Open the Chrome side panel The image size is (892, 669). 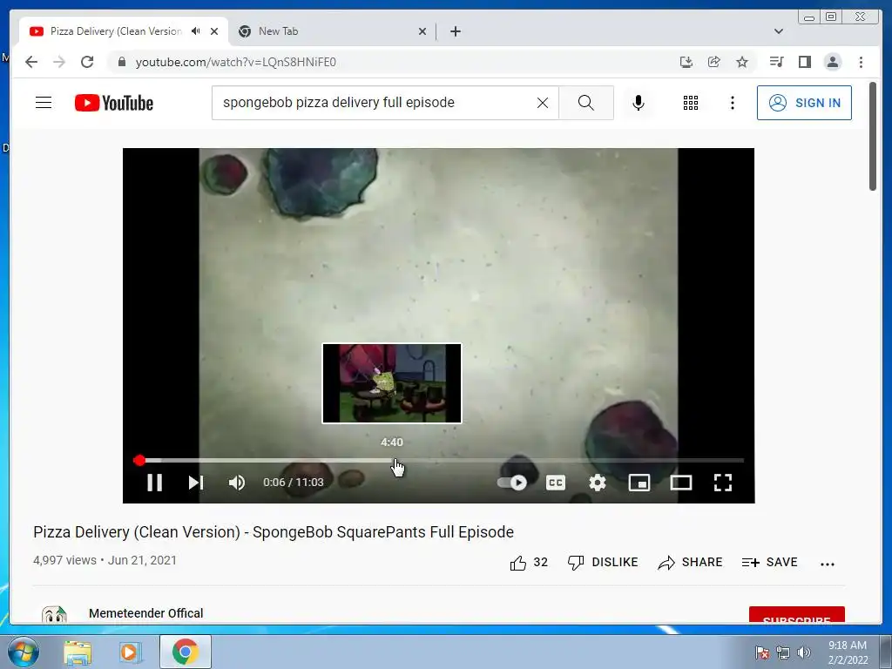(x=804, y=62)
